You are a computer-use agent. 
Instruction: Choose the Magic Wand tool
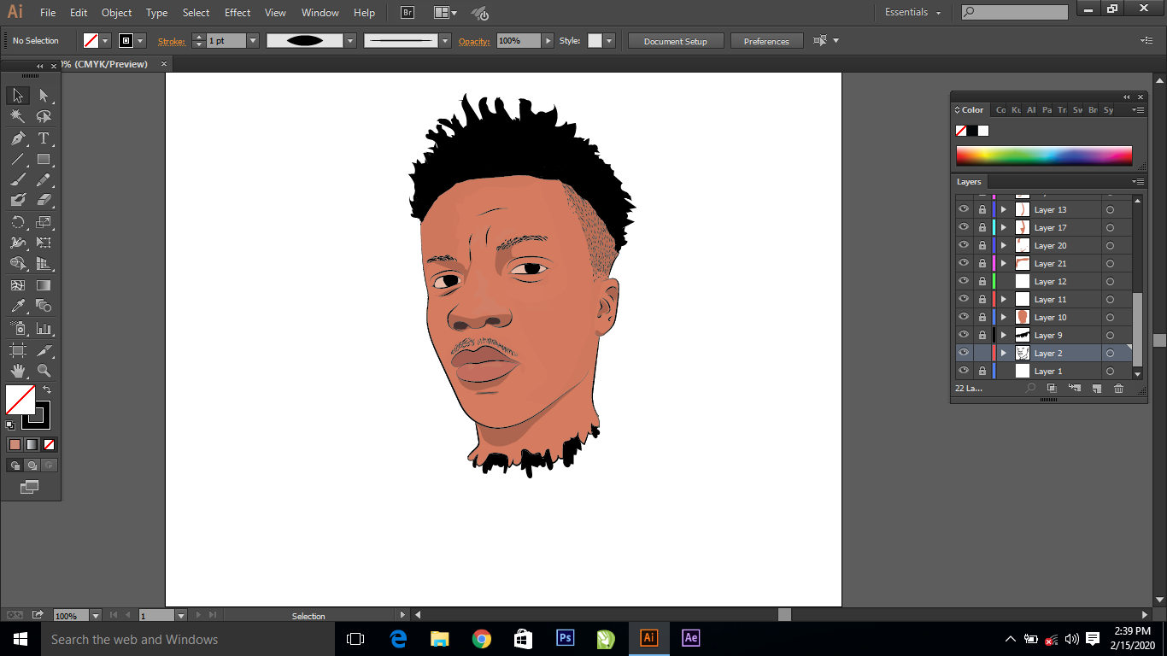[18, 117]
